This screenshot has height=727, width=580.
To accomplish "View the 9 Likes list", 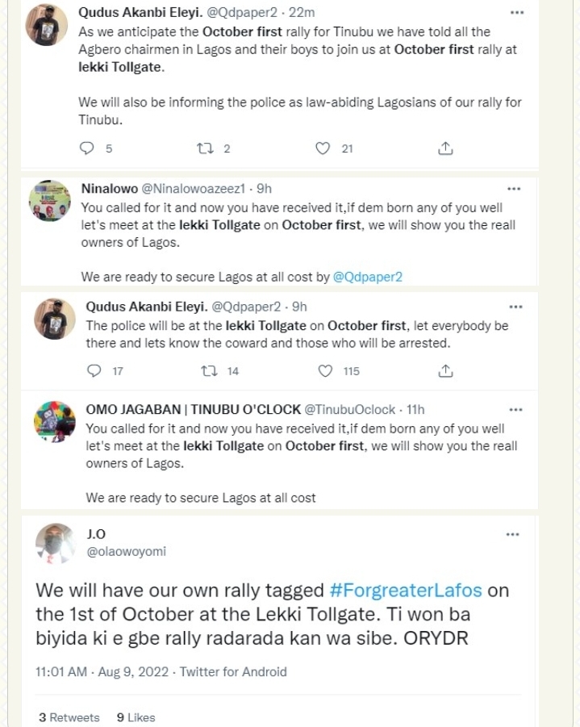I will (x=136, y=717).
